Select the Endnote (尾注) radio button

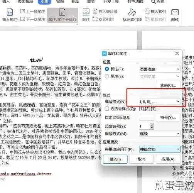(107, 76)
